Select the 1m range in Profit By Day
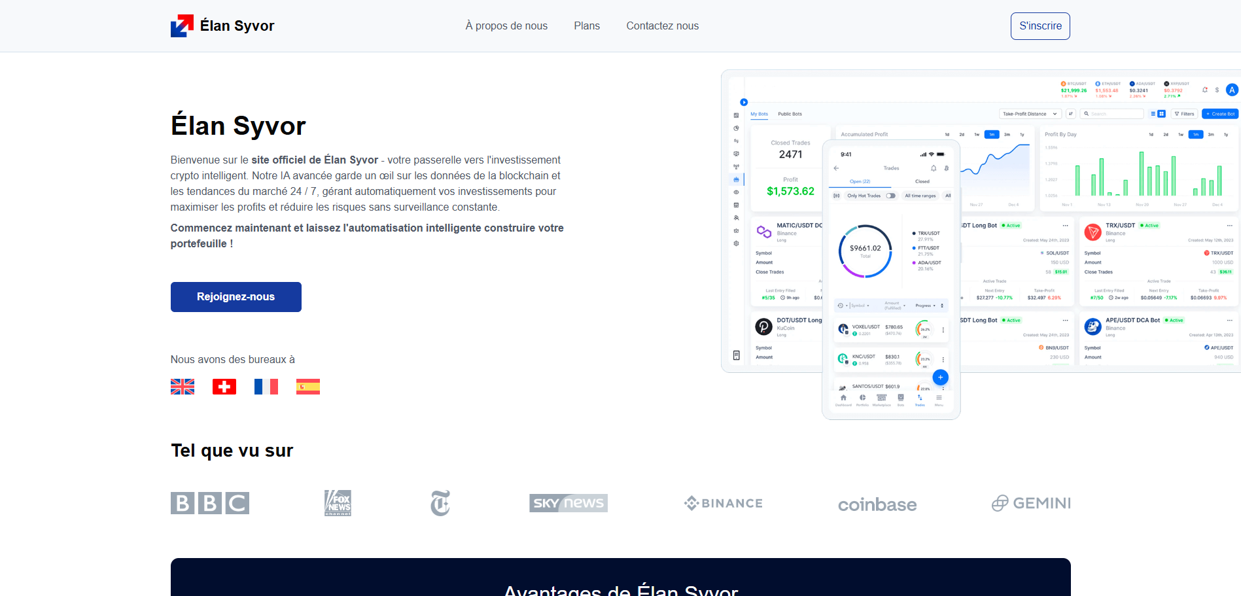This screenshot has width=1241, height=596. [x=1196, y=134]
